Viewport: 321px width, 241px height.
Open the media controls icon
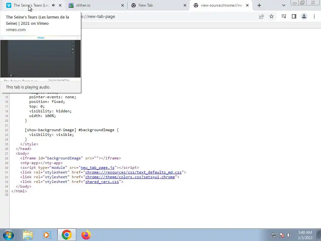[284, 16]
